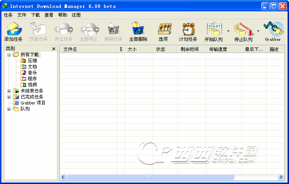The height and width of the screenshot is (184, 289).
Task: Select the 音乐 (Music) category
Action: pos(32,73)
